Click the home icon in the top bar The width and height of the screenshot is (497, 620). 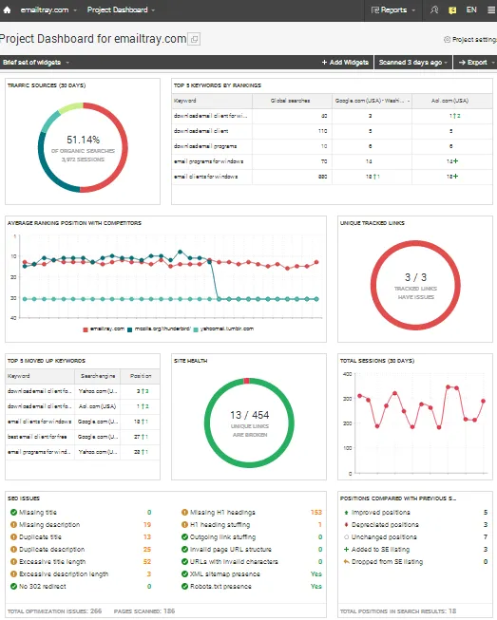tap(7, 10)
